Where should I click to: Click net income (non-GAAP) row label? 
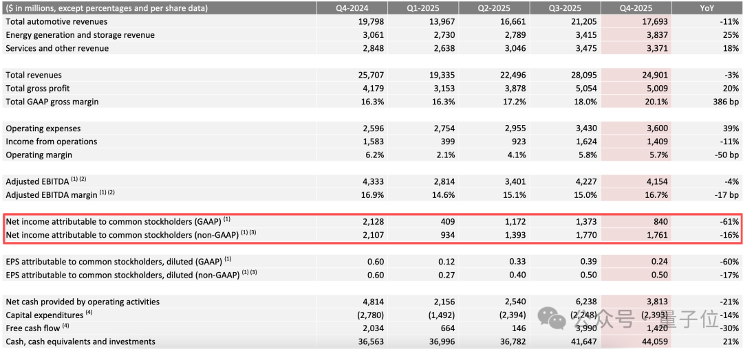(131, 234)
